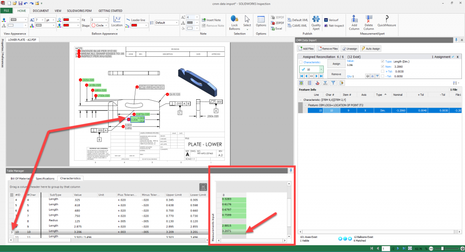Image resolution: width=465 pixels, height=252 pixels.
Task: Enable the - Tol checkbox
Action: point(382,76)
